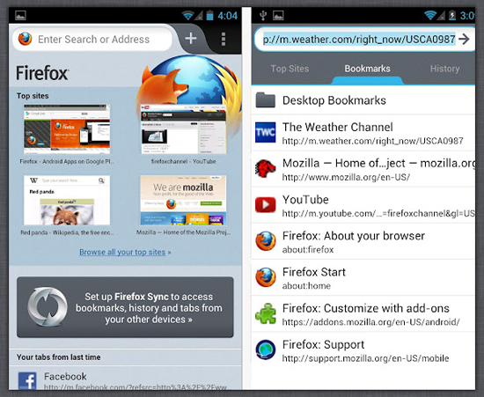Open the YouTube bookmark entry

(363, 205)
